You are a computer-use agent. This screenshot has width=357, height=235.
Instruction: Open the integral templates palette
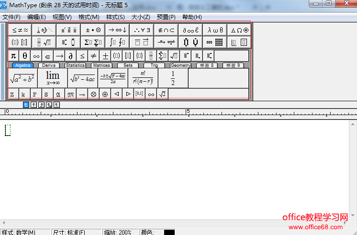tap(117, 43)
